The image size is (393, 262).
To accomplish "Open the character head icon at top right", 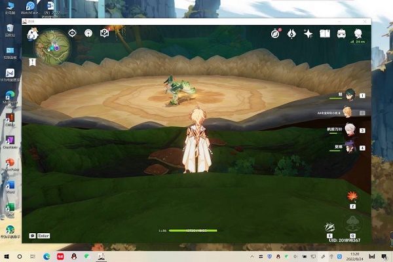I will [359, 33].
